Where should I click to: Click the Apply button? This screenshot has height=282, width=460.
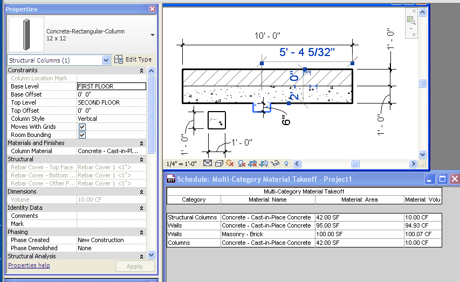click(134, 266)
